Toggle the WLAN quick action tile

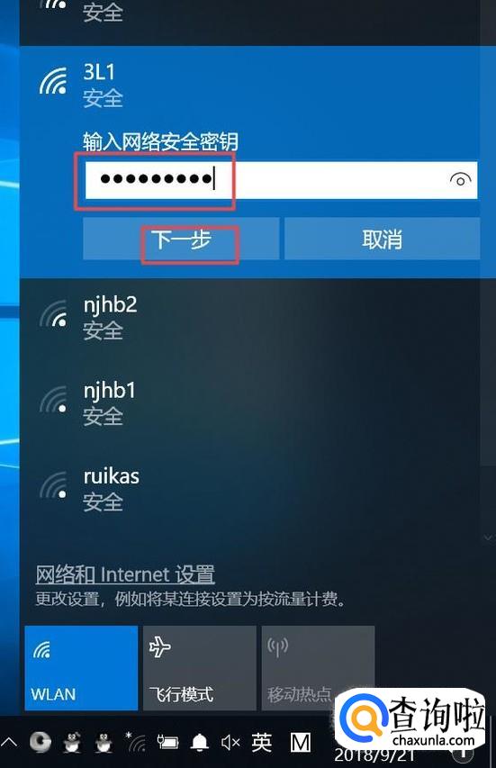(81, 667)
